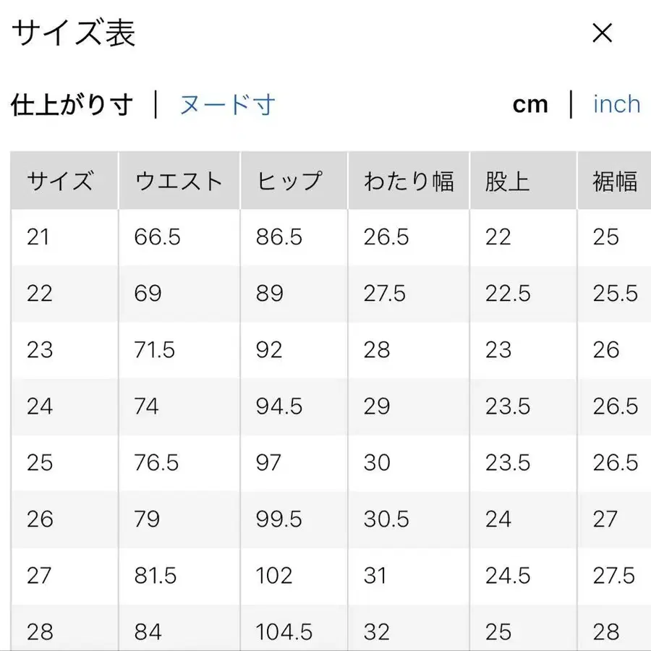This screenshot has width=651, height=651.
Task: Click the 股上 value 23 for size 23
Action: click(x=498, y=350)
